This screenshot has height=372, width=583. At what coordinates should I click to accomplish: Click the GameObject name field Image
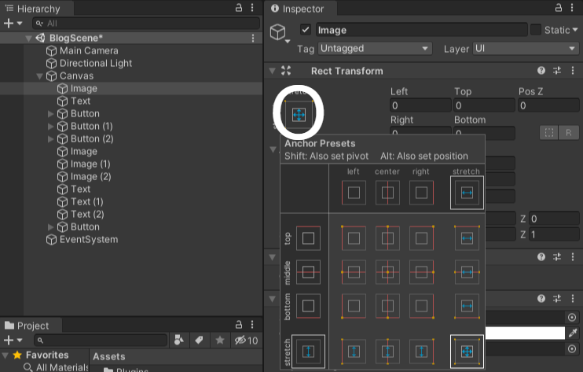[x=422, y=30]
